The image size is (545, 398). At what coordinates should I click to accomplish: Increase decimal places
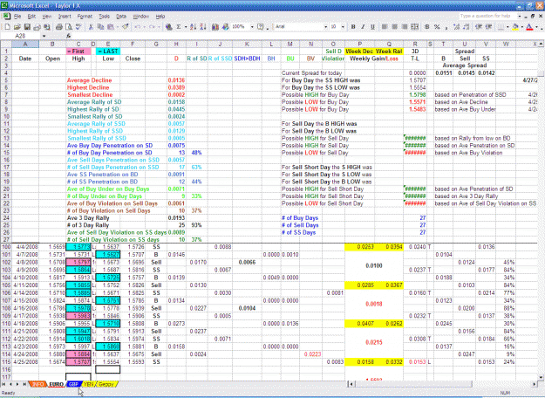tap(456, 27)
